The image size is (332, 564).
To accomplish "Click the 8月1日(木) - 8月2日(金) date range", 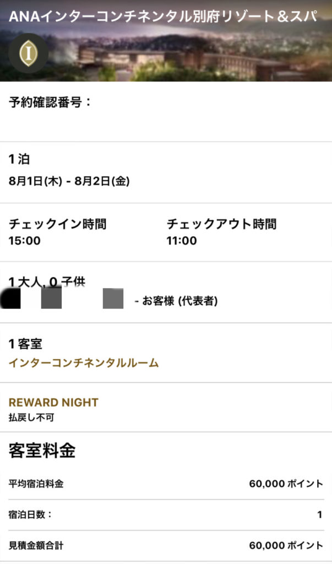I will 69,181.
